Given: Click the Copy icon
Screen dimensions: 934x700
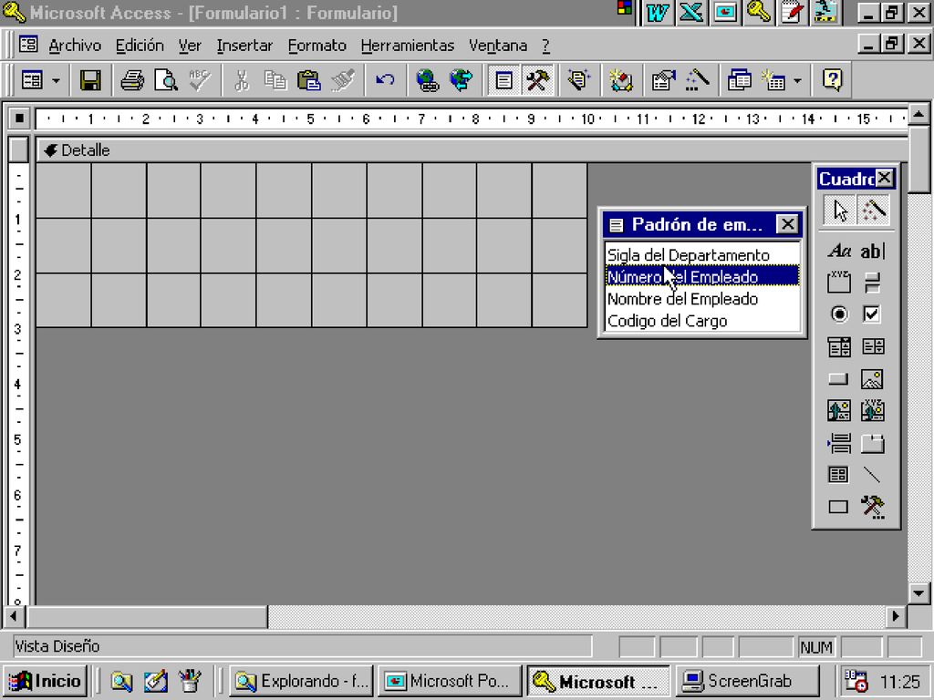Looking at the screenshot, I should pos(275,80).
